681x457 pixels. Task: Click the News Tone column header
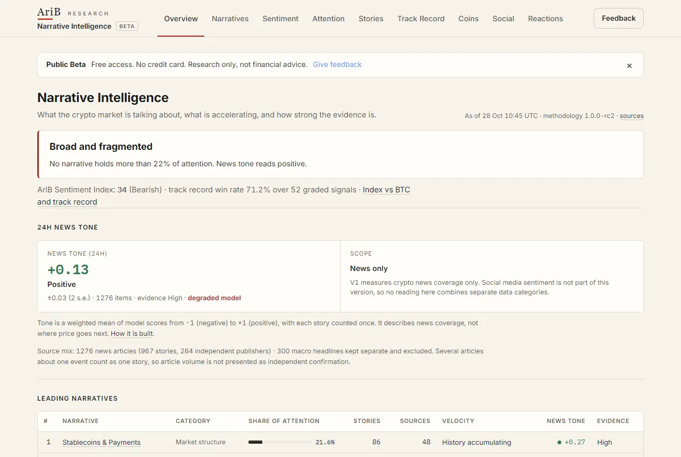(x=566, y=421)
